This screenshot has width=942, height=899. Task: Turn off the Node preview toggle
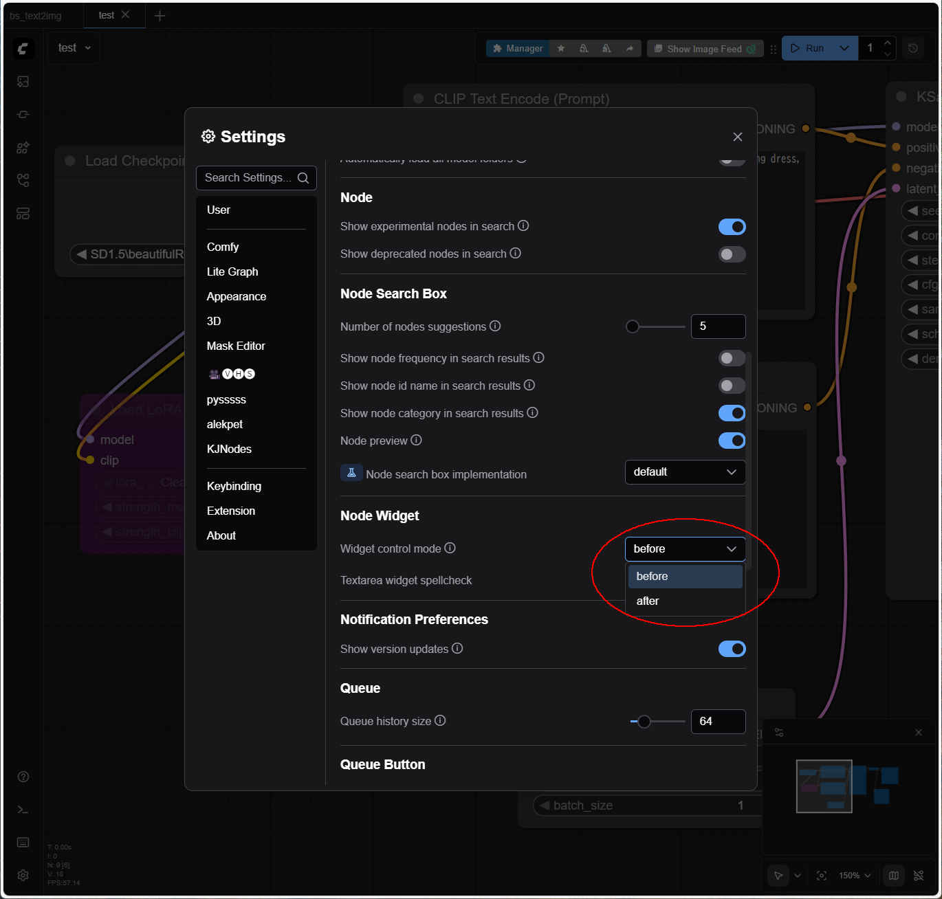(x=732, y=441)
